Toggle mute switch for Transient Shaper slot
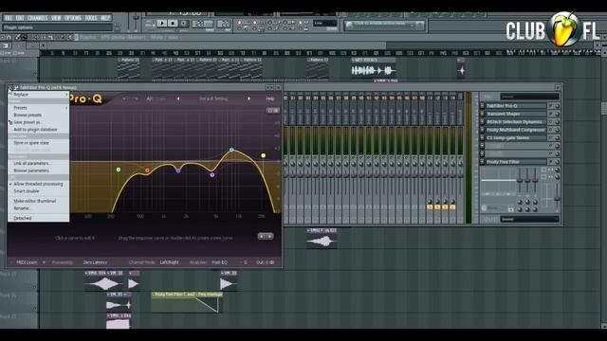607x341 pixels. click(x=550, y=114)
